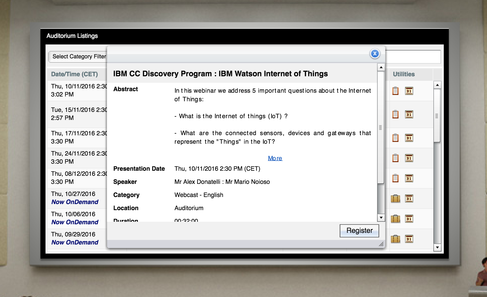
Task: Click calendar icon in Thu 10/27/2016 row
Action: click(409, 199)
